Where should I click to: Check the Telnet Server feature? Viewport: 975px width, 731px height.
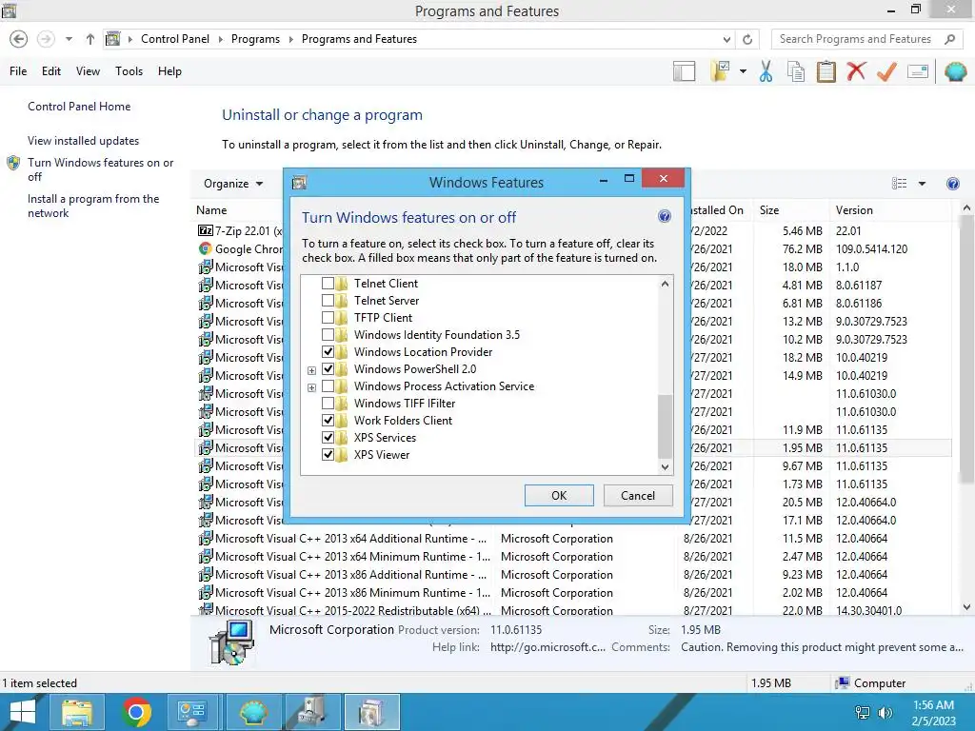(328, 300)
